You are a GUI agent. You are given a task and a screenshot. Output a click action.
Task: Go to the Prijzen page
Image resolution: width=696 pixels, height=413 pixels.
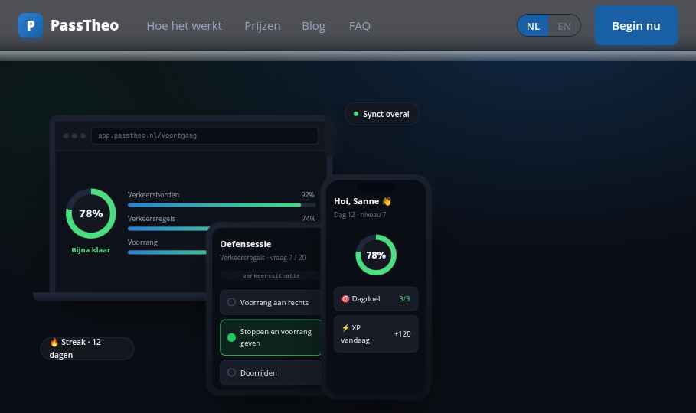(263, 26)
